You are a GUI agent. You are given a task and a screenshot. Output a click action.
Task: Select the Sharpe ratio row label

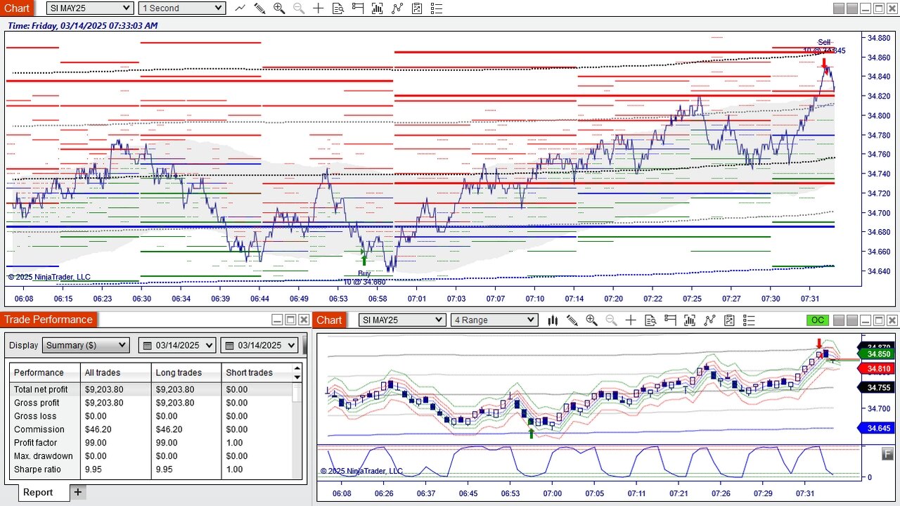point(37,469)
